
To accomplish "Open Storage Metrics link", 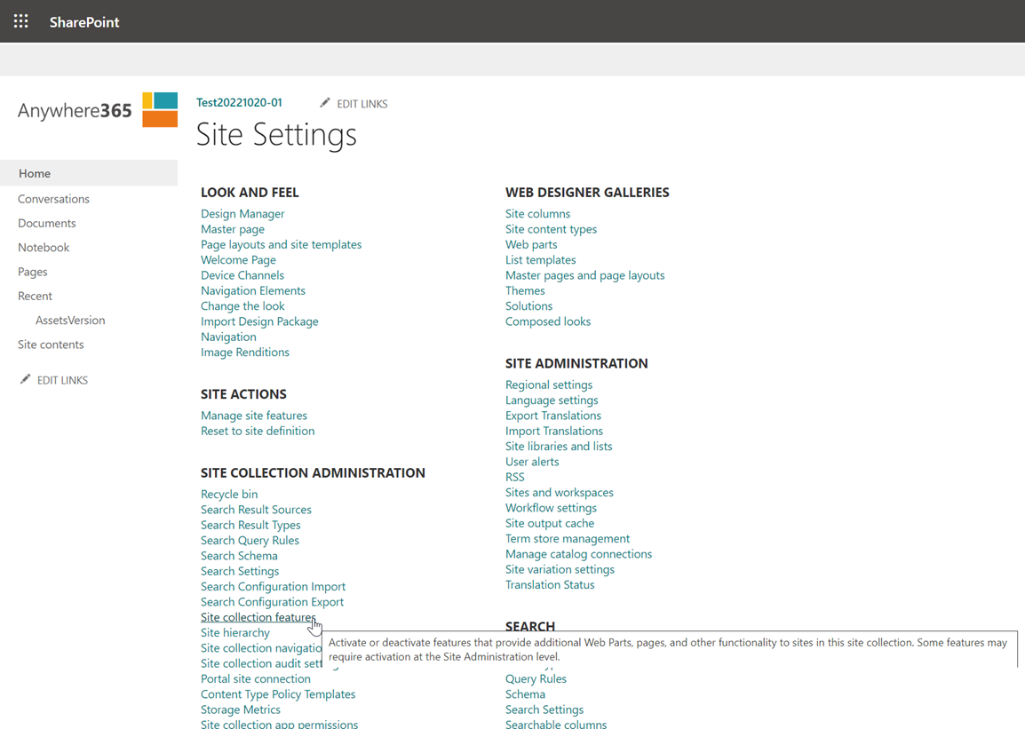I will (241, 709).
